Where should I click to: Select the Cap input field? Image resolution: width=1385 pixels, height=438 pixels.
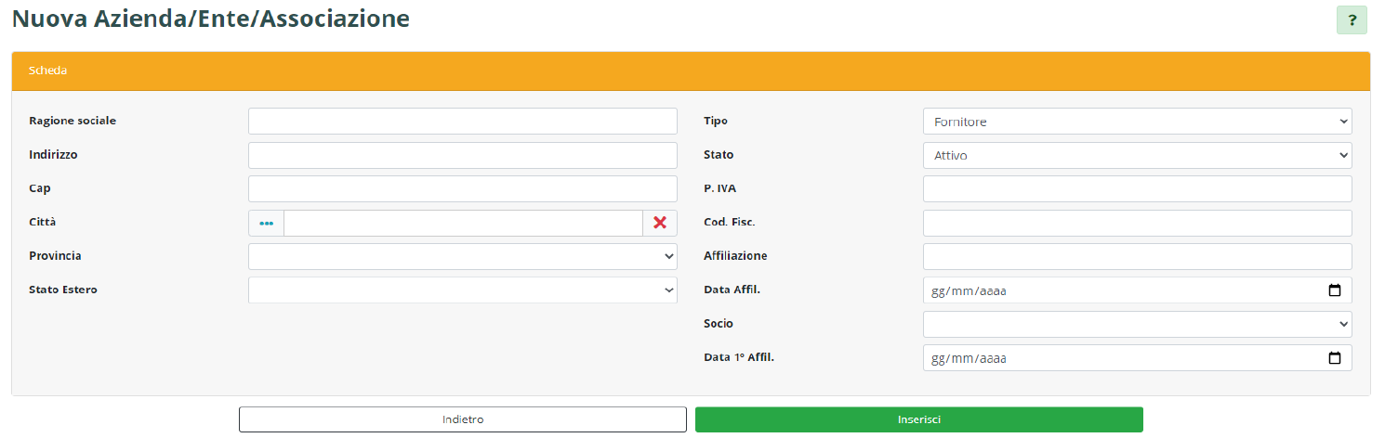462,189
